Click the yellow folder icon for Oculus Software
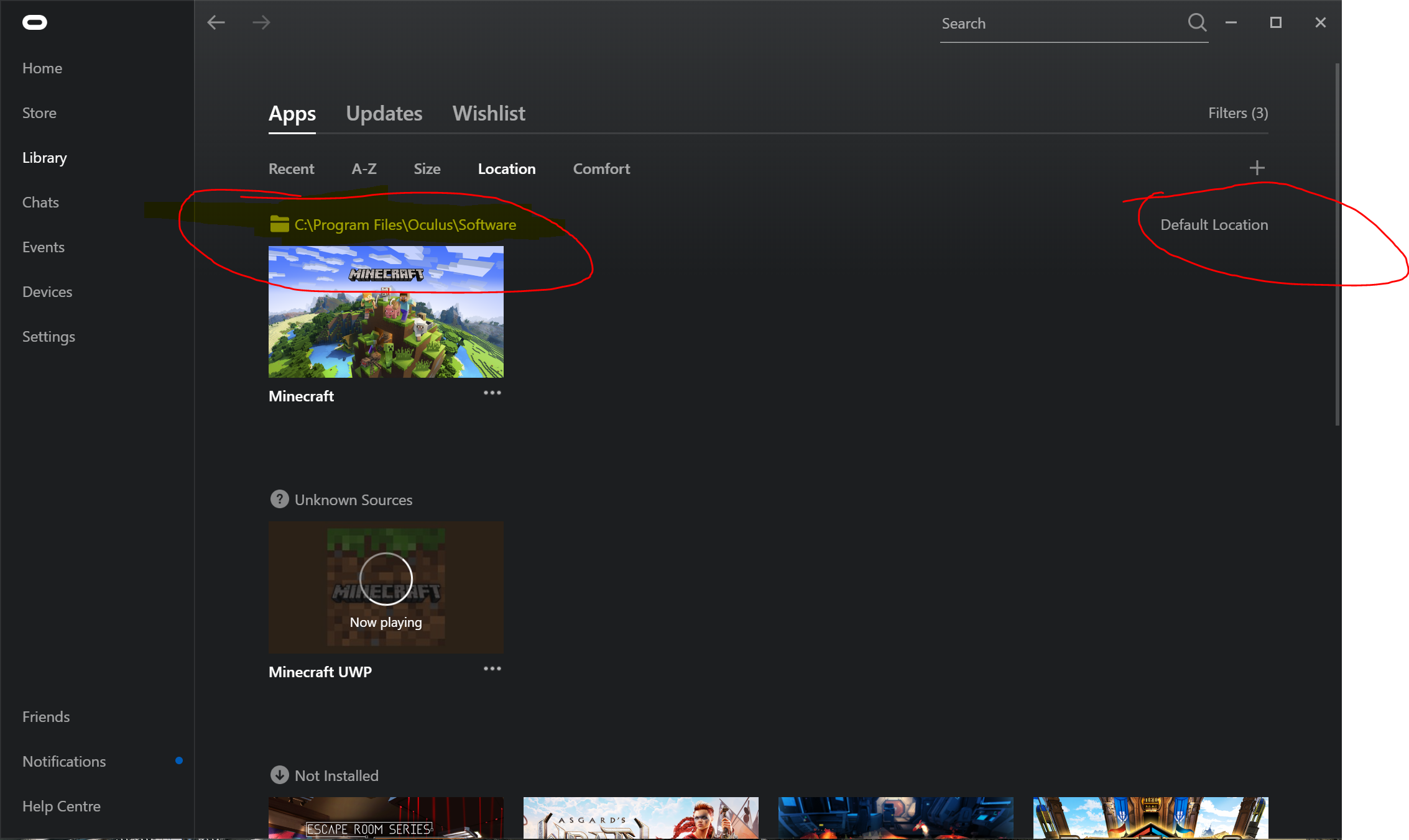The width and height of the screenshot is (1409, 840). (x=279, y=224)
